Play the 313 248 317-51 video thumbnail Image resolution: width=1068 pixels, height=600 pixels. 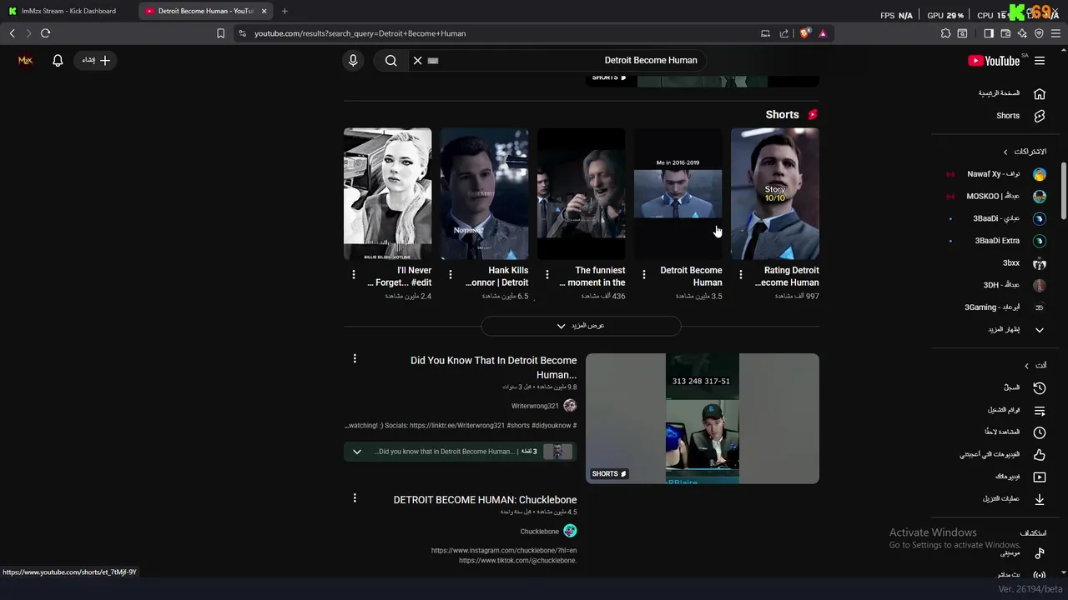pos(703,418)
